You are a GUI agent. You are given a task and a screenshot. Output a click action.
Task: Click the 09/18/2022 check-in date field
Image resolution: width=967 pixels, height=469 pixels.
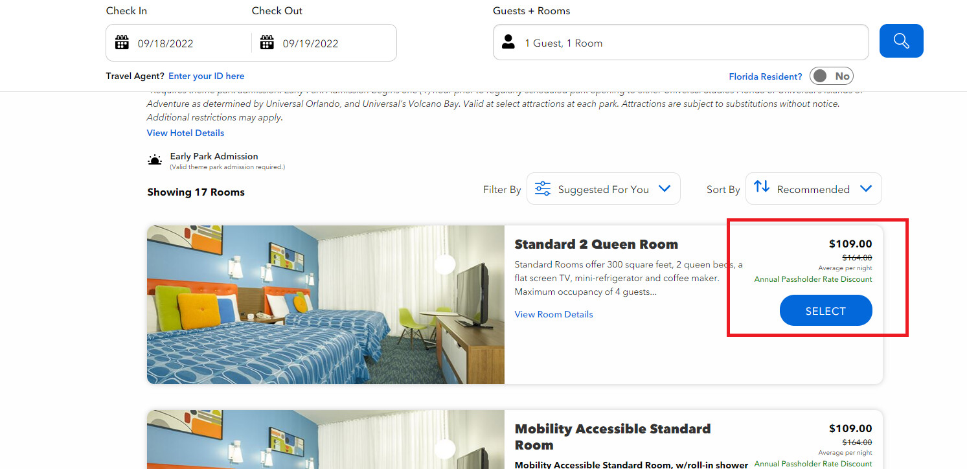pyautogui.click(x=179, y=43)
